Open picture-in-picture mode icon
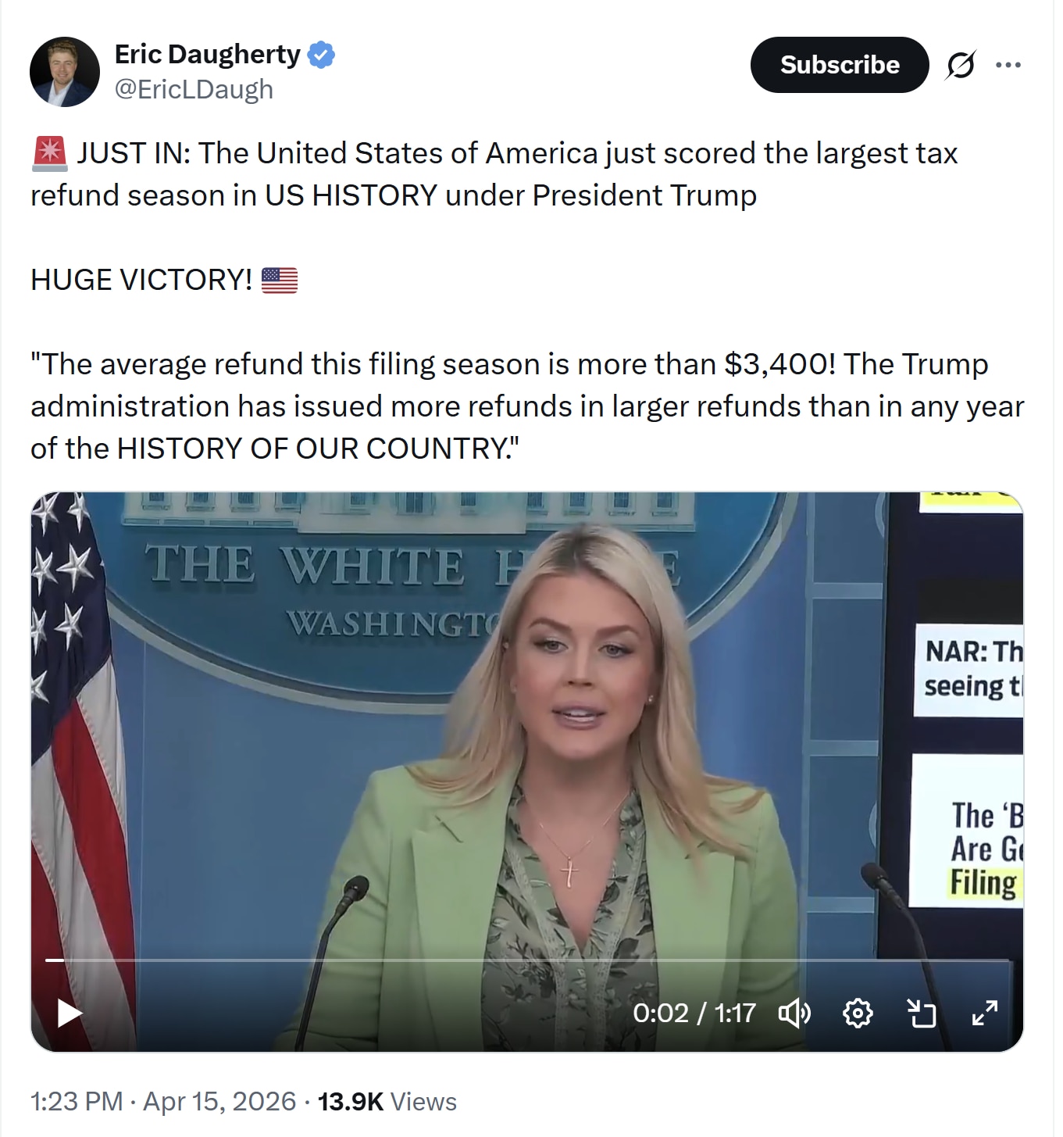The image size is (1063, 1137). tap(921, 1014)
